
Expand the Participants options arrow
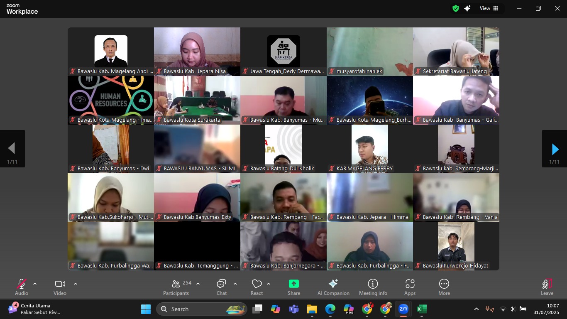pos(198,284)
